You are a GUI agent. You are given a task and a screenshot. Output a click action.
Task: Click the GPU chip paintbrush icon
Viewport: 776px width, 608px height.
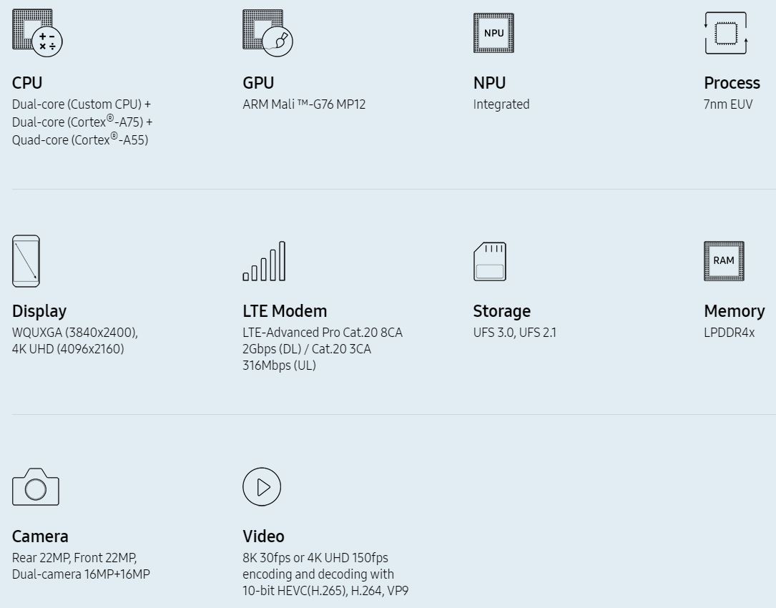(267, 33)
